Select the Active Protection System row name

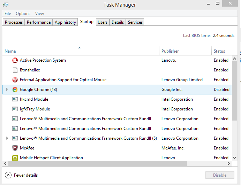point(43,60)
